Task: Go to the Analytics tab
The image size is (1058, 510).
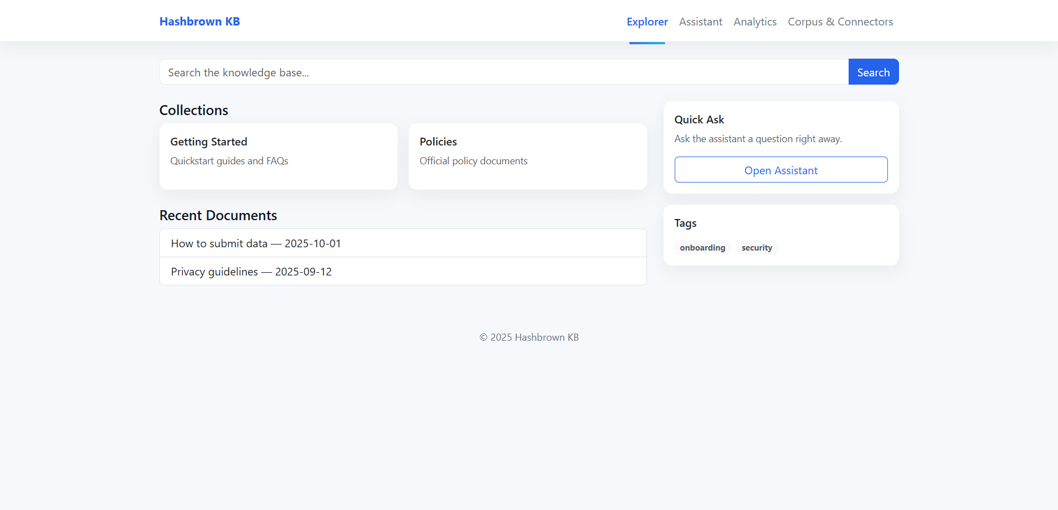Action: click(754, 22)
